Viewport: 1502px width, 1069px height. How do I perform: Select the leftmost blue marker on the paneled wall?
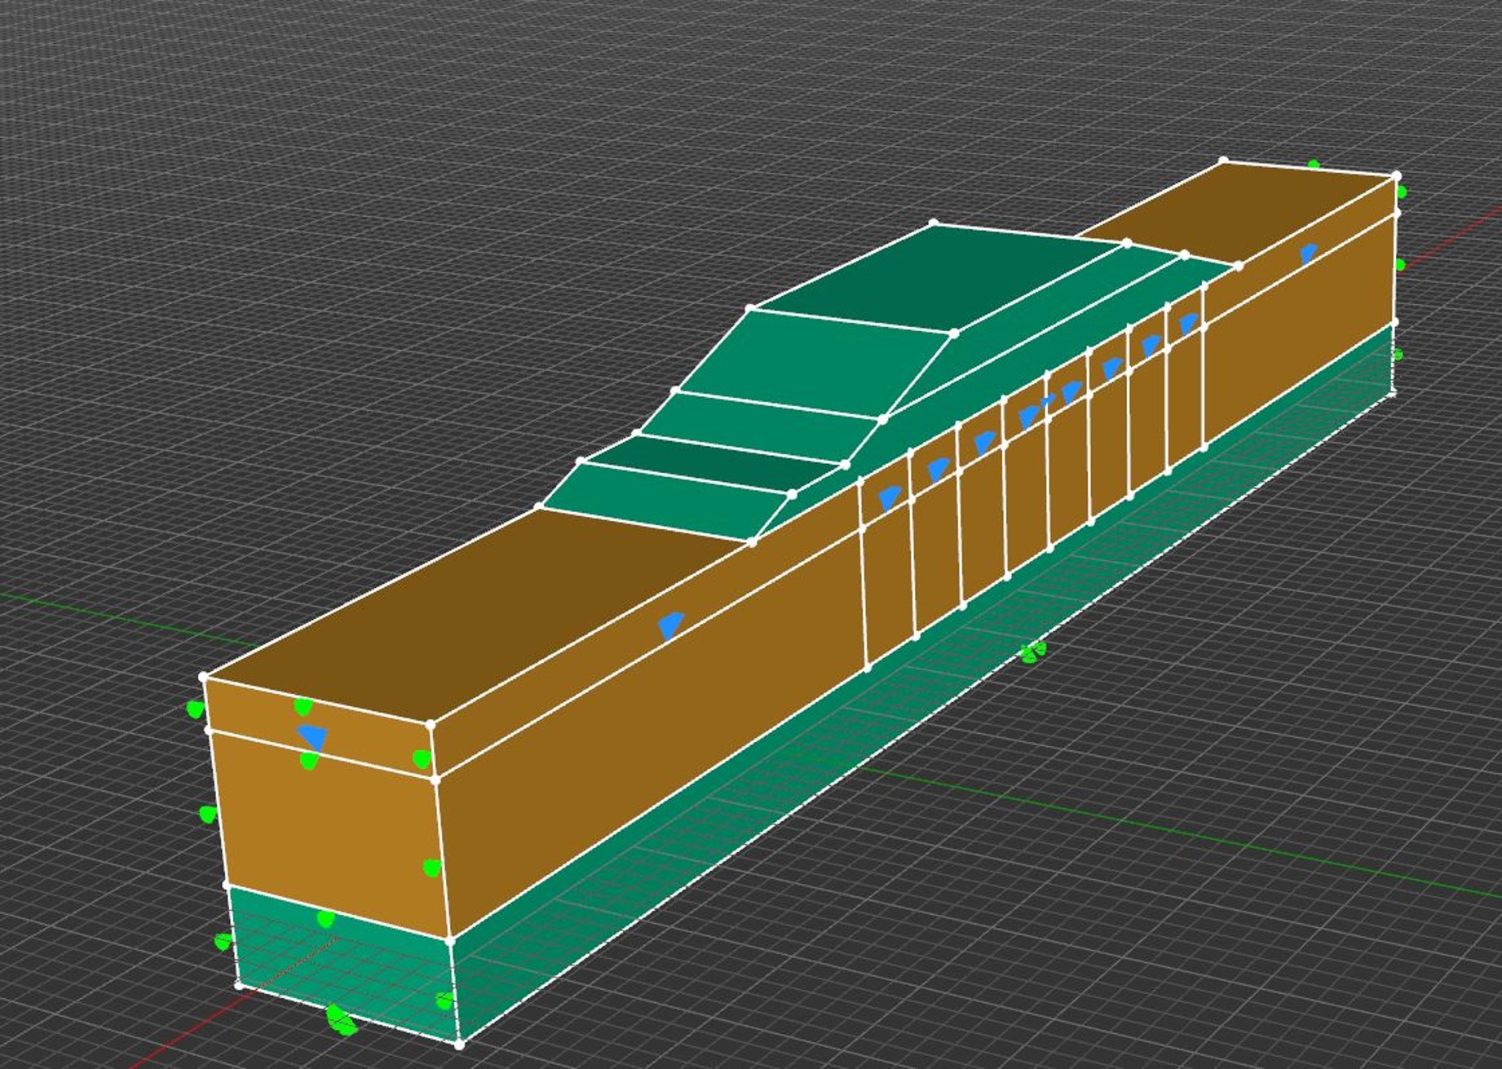tap(888, 497)
